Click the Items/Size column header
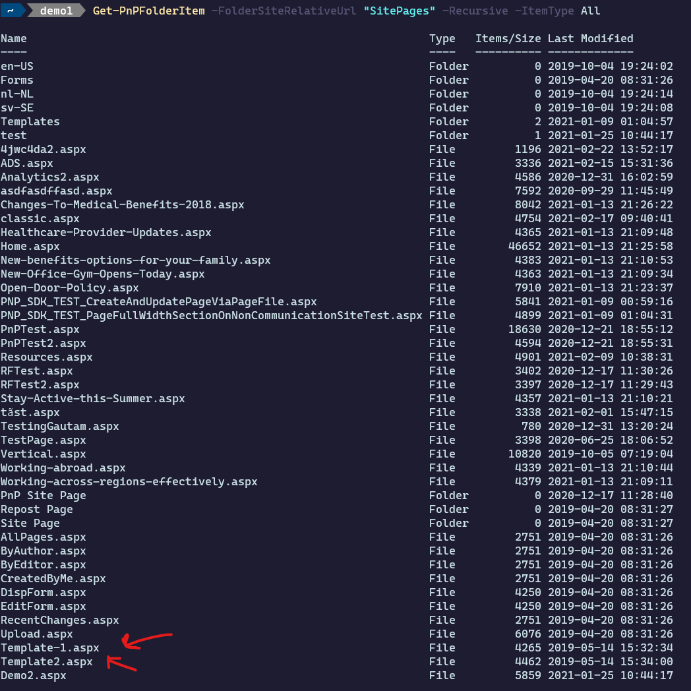The width and height of the screenshot is (691, 691). click(508, 39)
